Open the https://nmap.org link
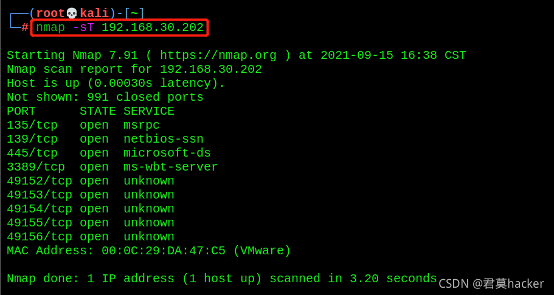The width and height of the screenshot is (554, 295). (218, 55)
